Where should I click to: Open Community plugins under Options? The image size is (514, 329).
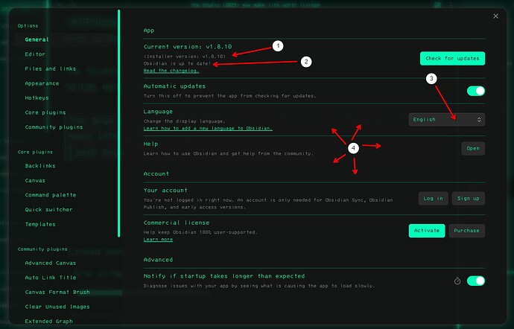pyautogui.click(x=54, y=127)
